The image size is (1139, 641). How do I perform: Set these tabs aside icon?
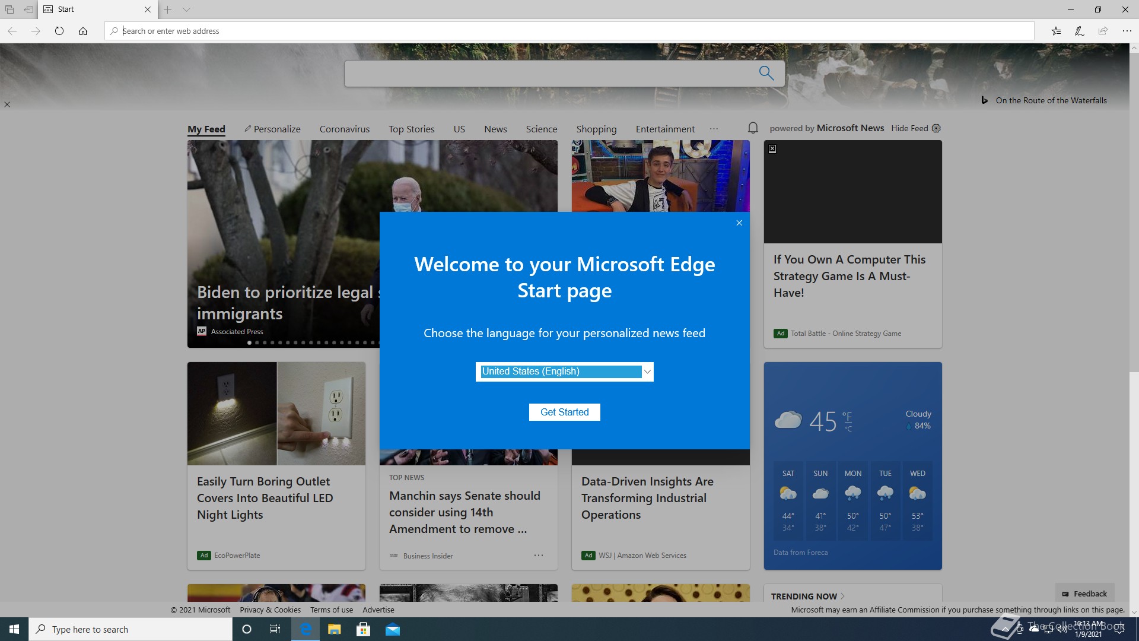(28, 9)
